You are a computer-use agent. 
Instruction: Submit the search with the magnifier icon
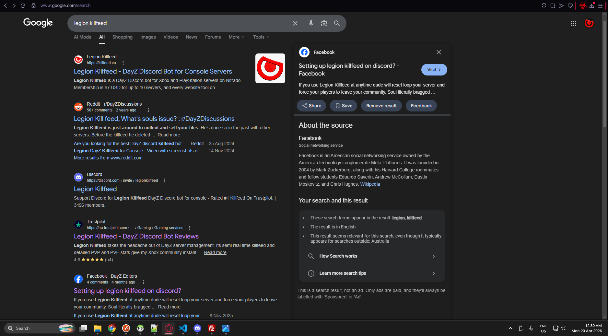click(337, 23)
